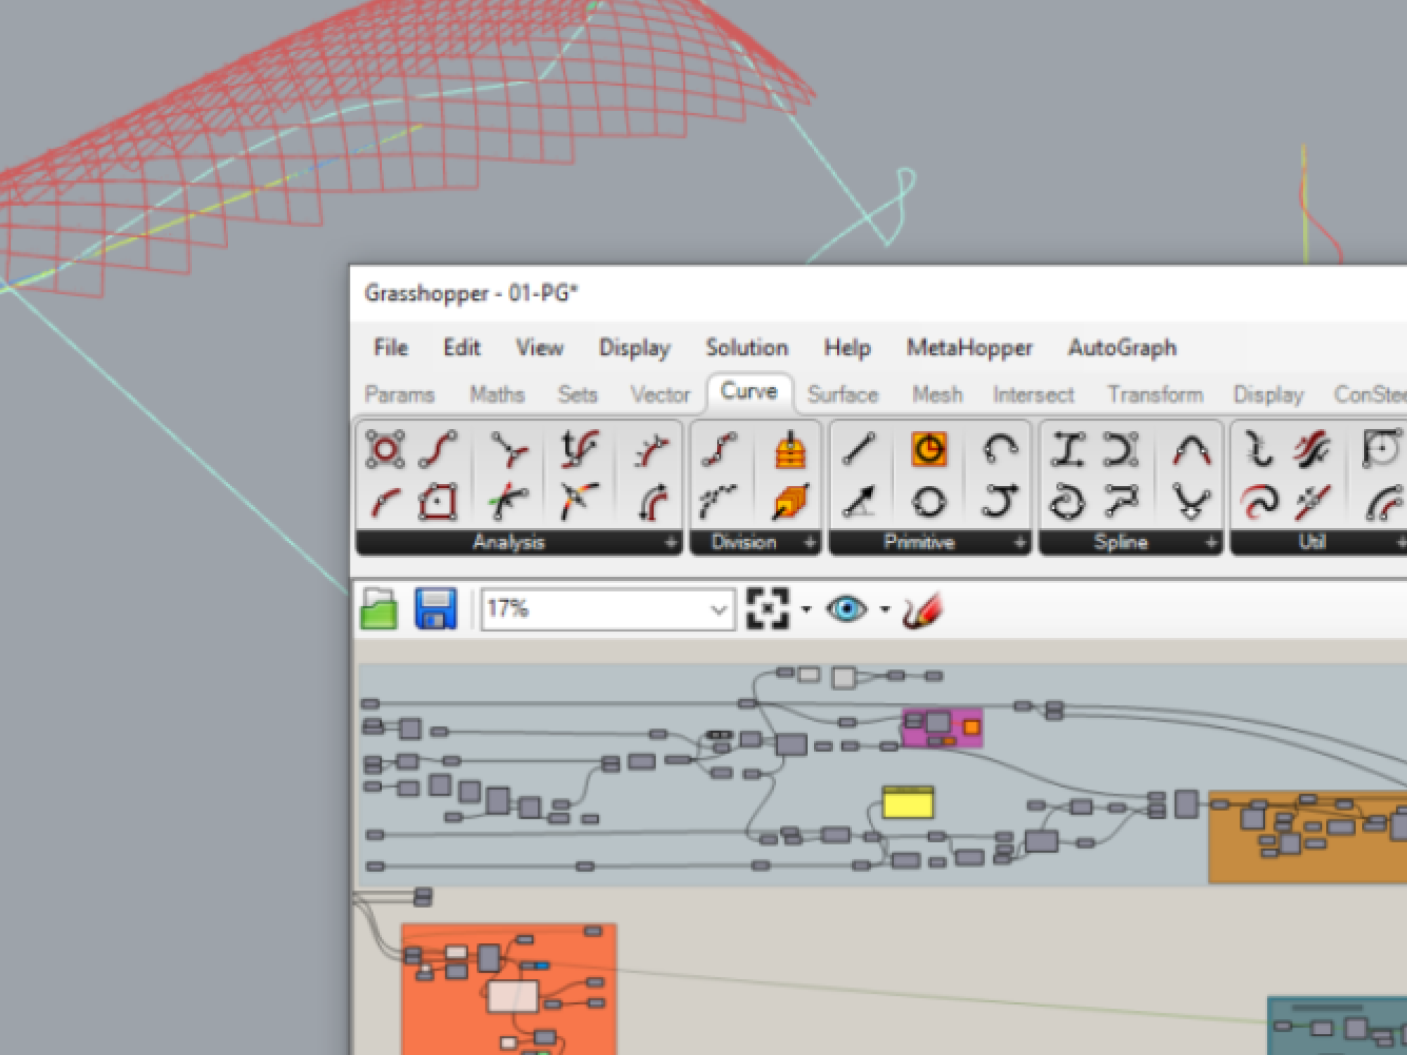Pick the polyline-shaped spline component

1121,502
